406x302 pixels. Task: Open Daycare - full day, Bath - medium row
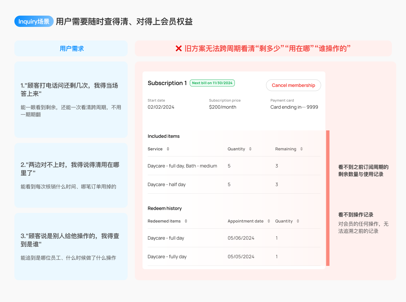tap(234, 166)
